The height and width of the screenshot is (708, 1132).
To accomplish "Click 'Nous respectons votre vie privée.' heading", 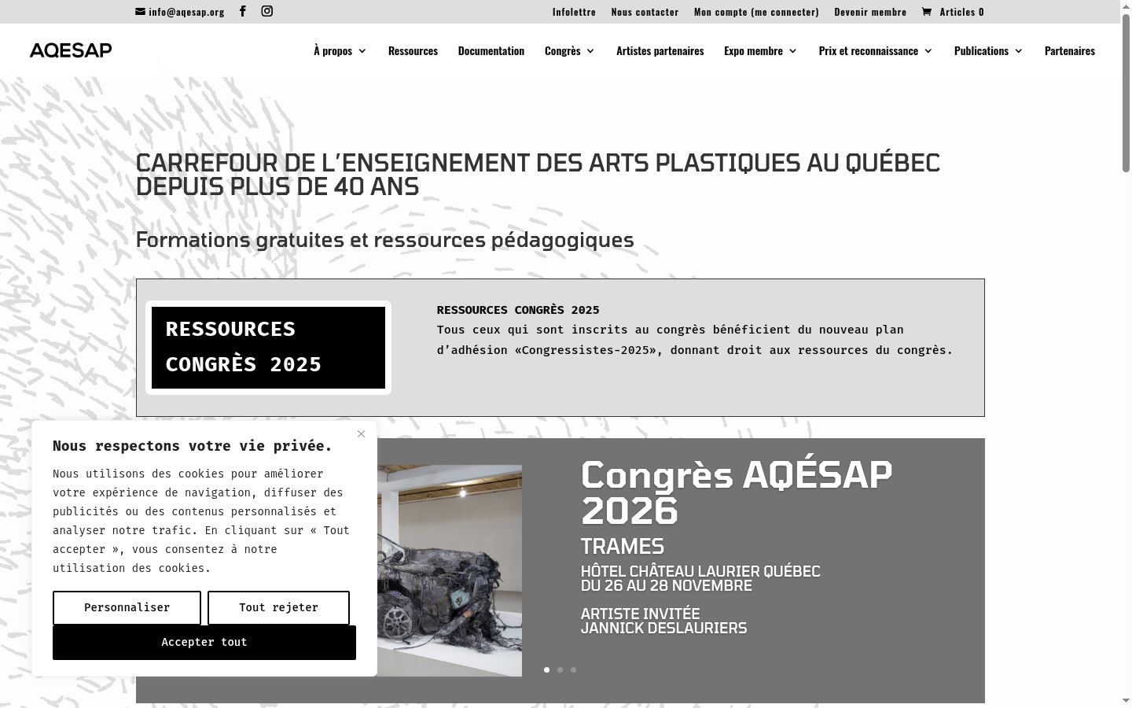I will point(193,446).
